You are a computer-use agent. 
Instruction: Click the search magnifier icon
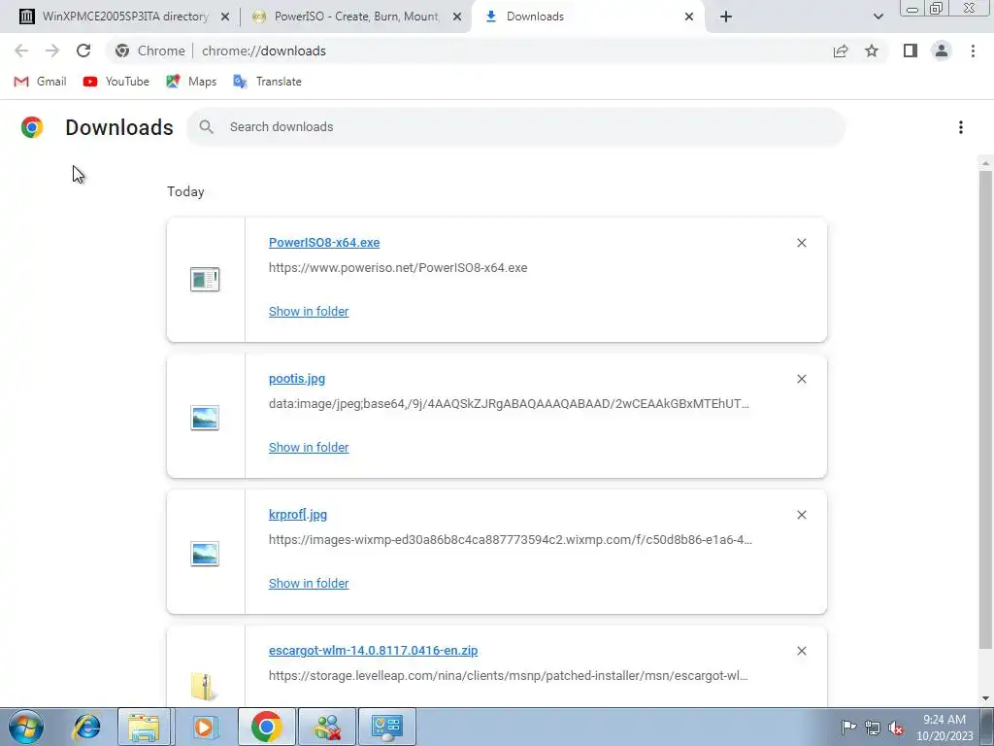tap(206, 127)
